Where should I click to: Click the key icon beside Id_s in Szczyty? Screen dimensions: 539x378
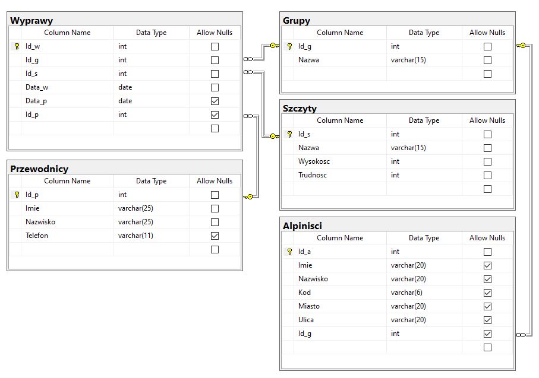coord(289,134)
